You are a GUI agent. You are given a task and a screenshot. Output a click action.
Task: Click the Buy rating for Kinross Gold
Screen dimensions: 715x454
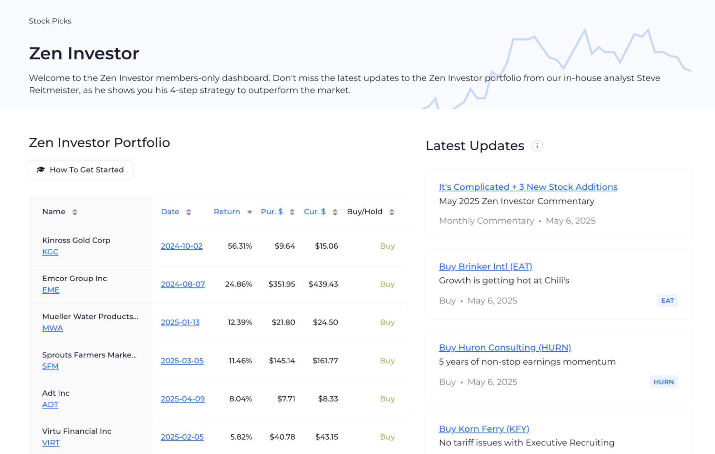point(387,246)
